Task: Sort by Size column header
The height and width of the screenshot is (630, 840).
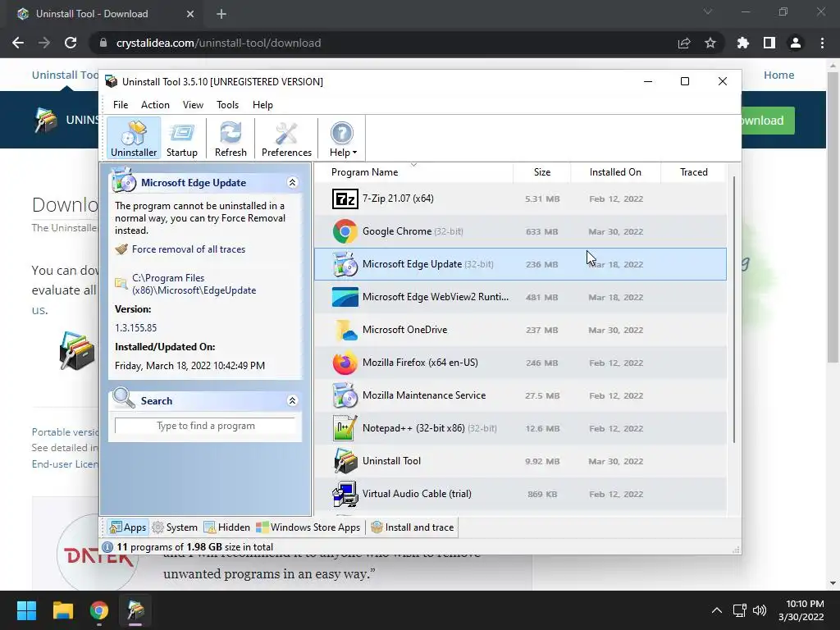Action: [x=541, y=172]
